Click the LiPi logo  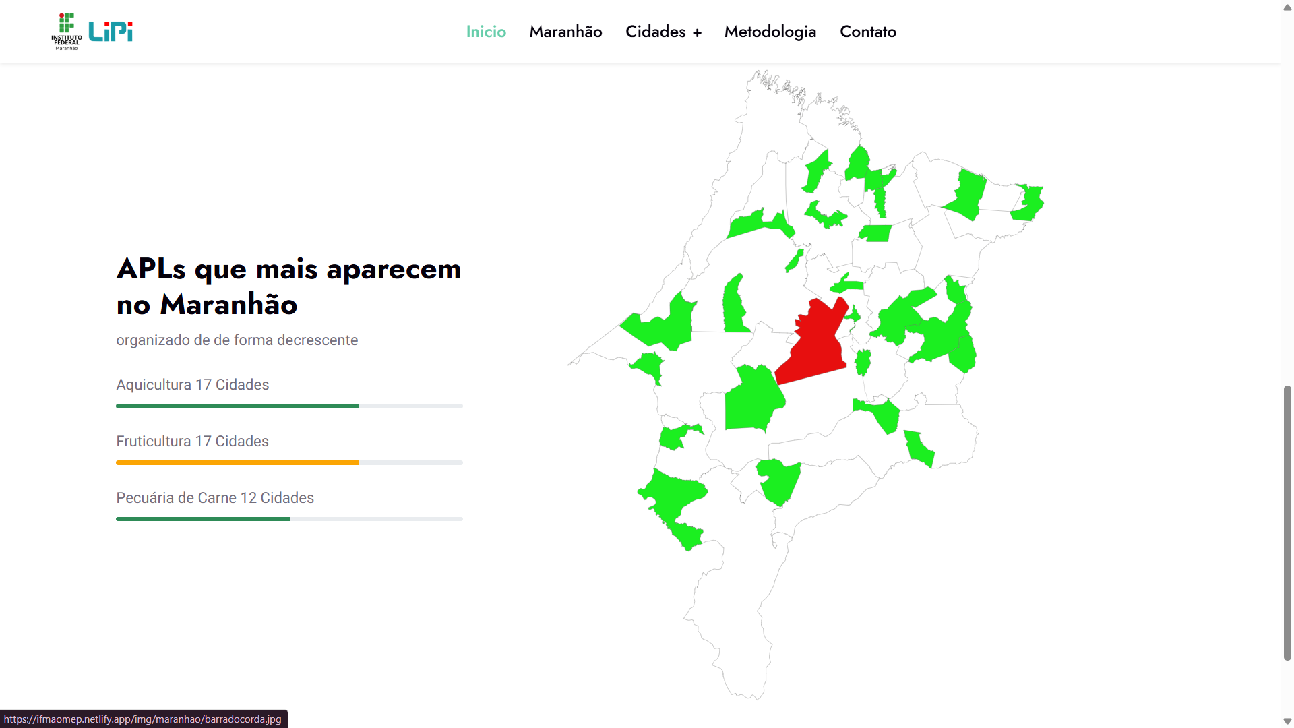coord(111,31)
